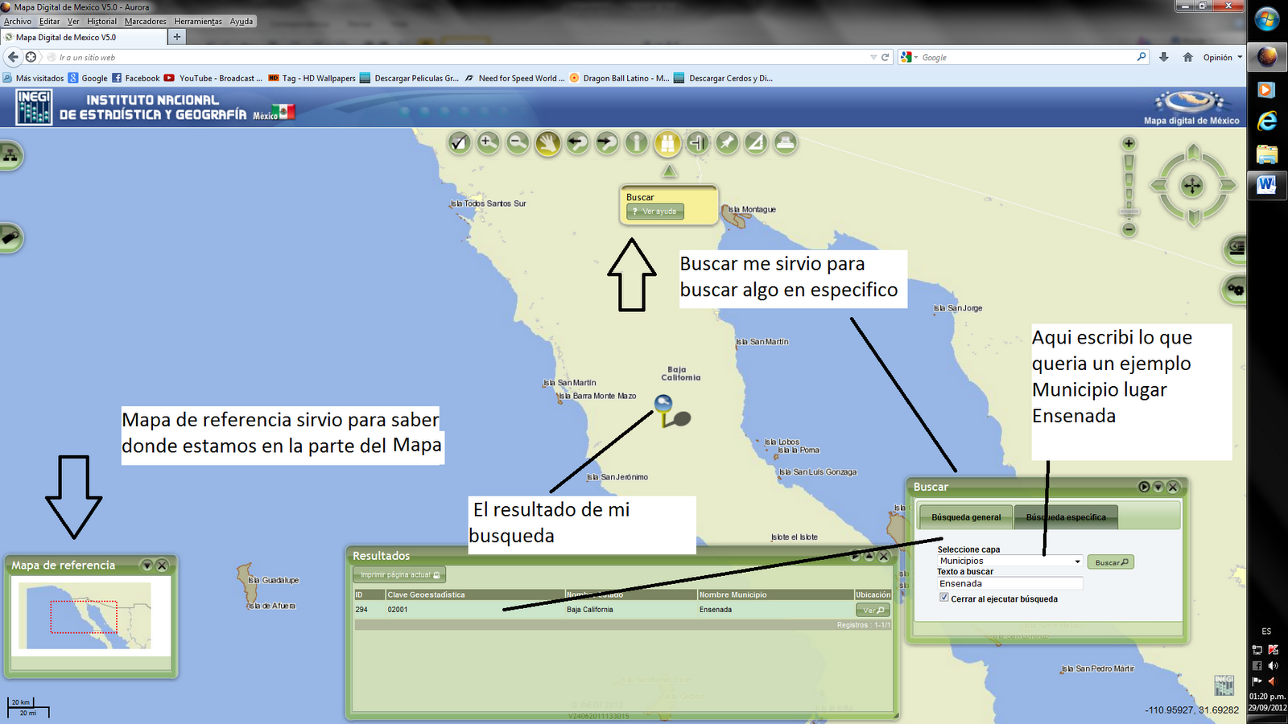Open the Google search engine dropdown

910,57
